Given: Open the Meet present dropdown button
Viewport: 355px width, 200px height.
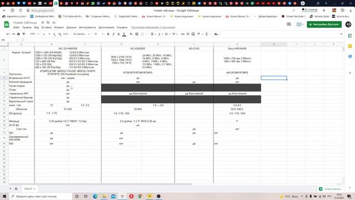Looking at the screenshot, I should [x=300, y=24].
